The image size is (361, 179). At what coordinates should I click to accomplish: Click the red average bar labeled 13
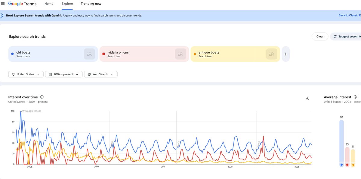[347, 155]
